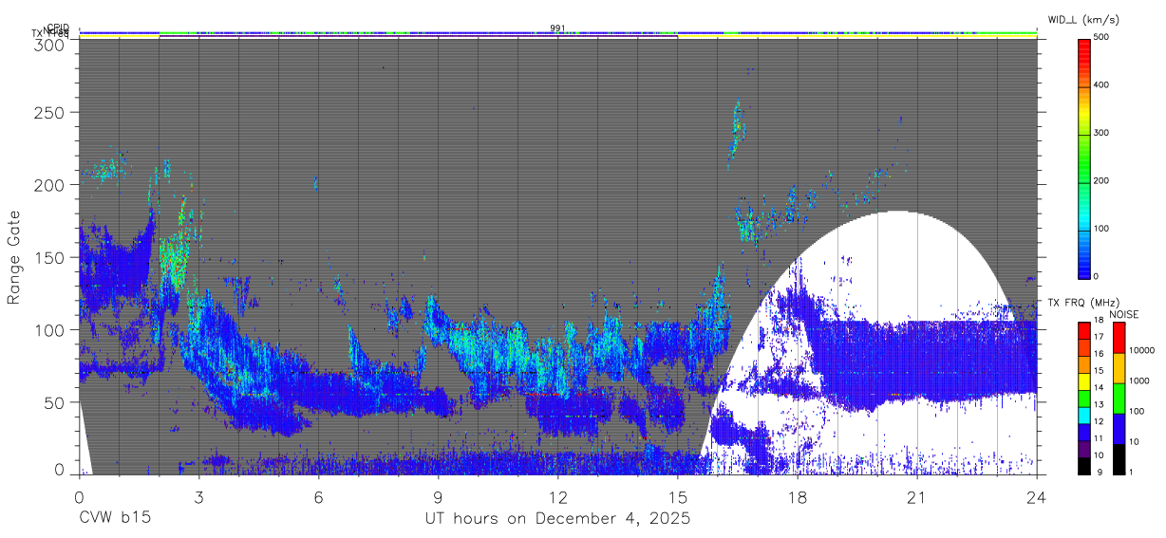The height and width of the screenshot is (538, 1166).
Task: Click the amber segment of NOISE colorbar
Action: [x=1119, y=368]
